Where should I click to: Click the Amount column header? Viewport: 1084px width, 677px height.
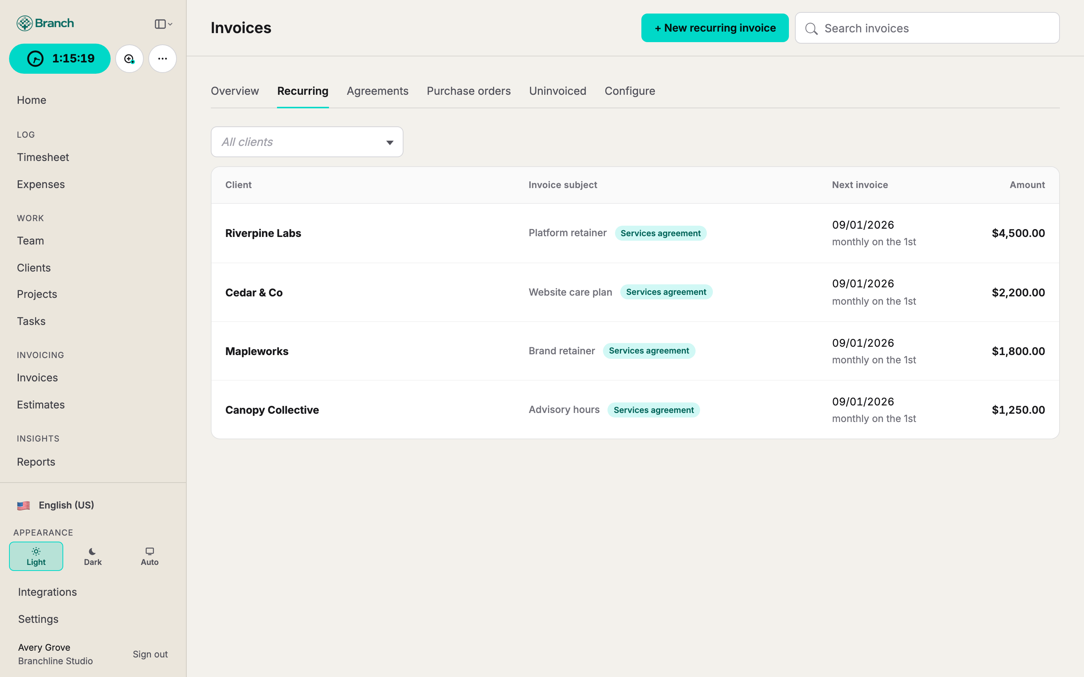pos(1027,185)
